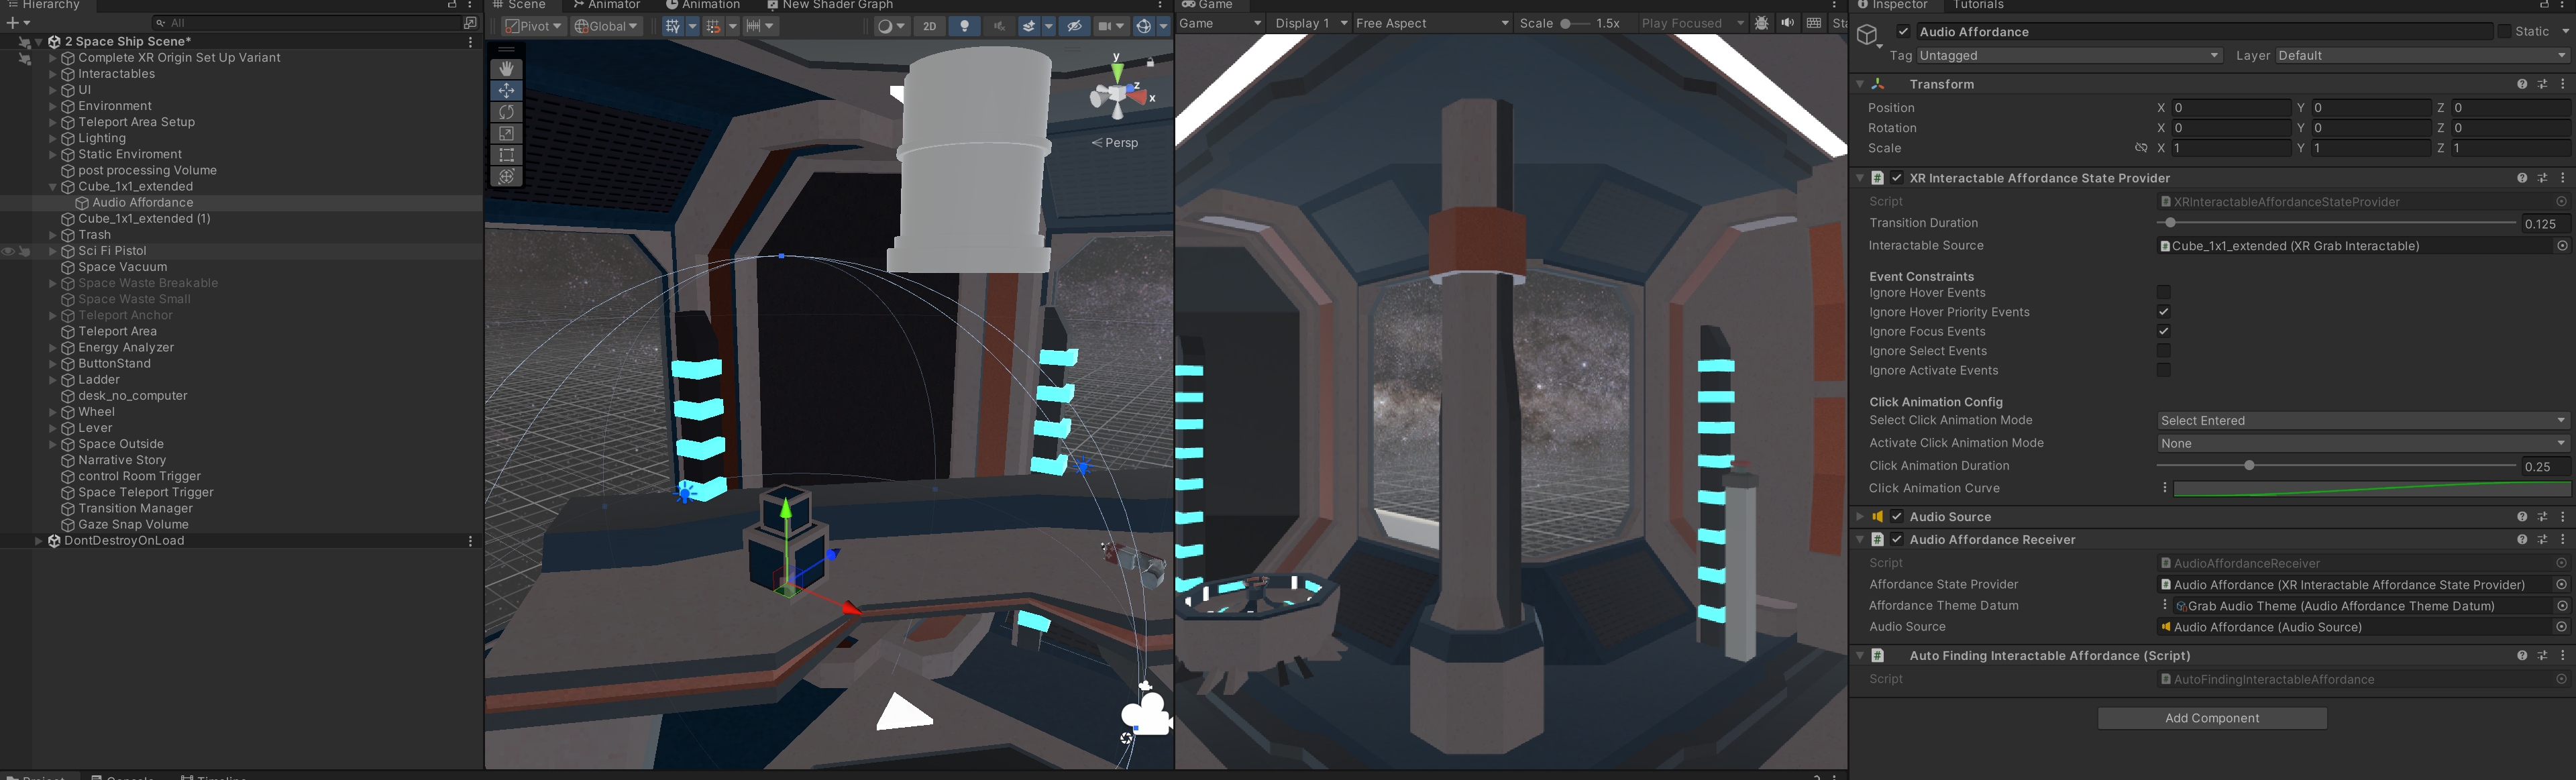This screenshot has width=2576, height=780.
Task: Open the New Shader Graph tab
Action: click(x=830, y=5)
